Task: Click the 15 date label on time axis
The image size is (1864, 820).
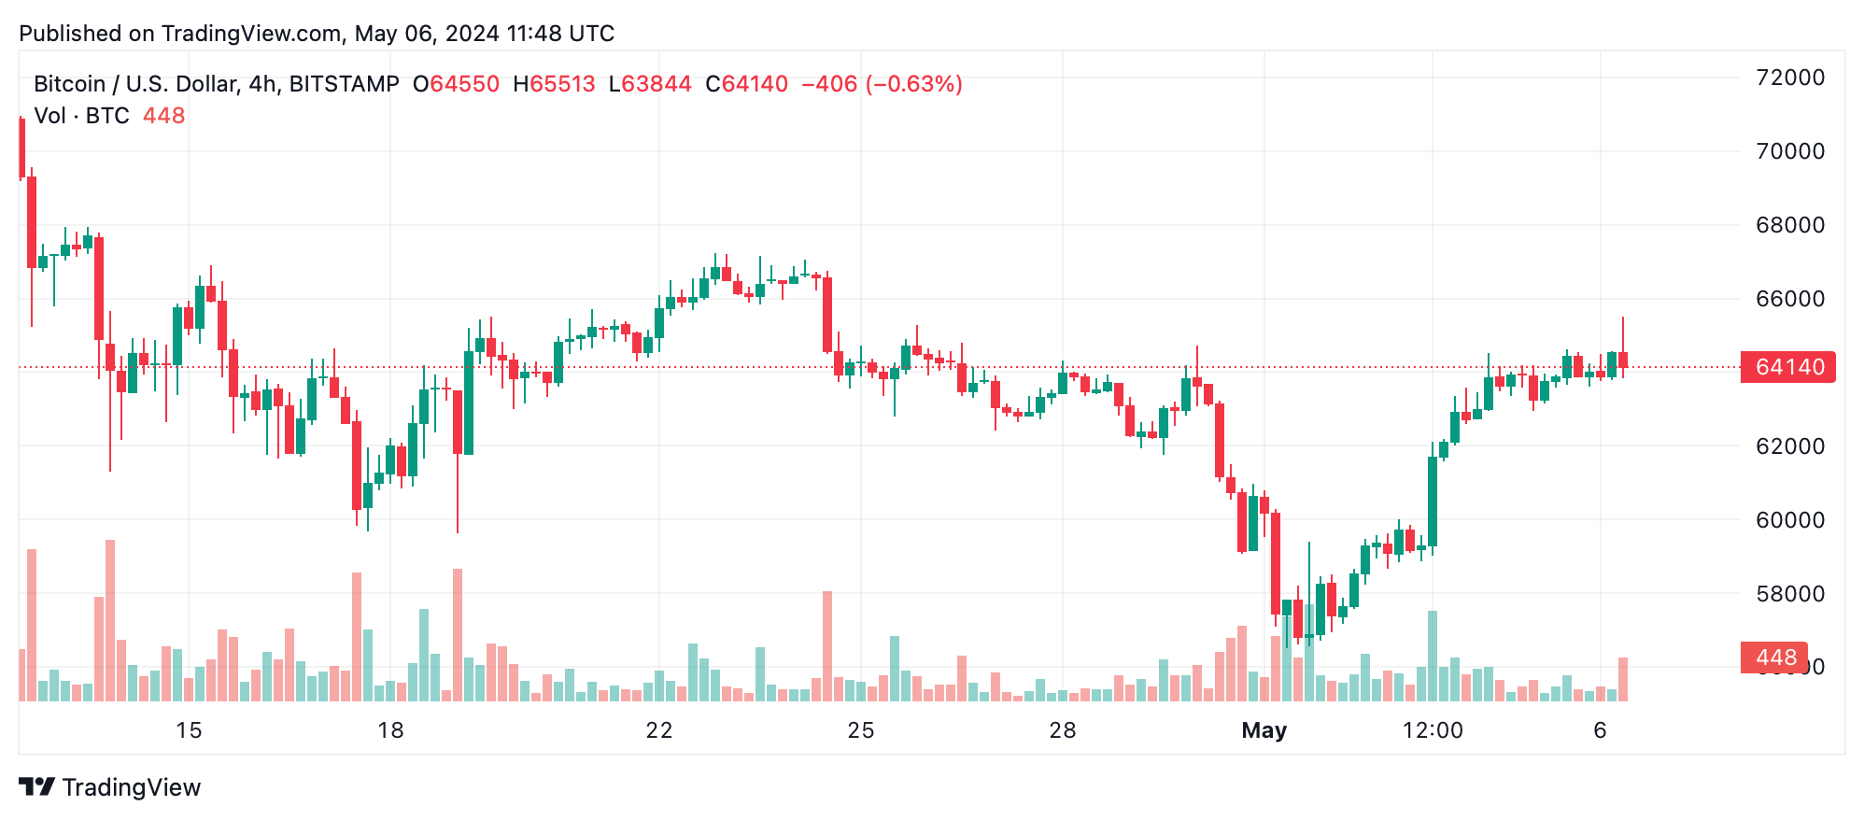Action: tap(189, 730)
